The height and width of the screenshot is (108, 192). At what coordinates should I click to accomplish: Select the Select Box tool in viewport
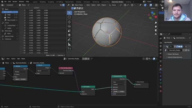(x=69, y=13)
